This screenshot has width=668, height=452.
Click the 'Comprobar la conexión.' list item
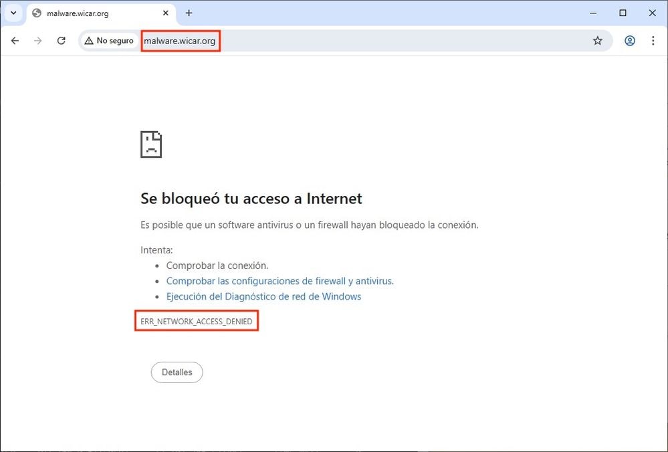(x=217, y=265)
